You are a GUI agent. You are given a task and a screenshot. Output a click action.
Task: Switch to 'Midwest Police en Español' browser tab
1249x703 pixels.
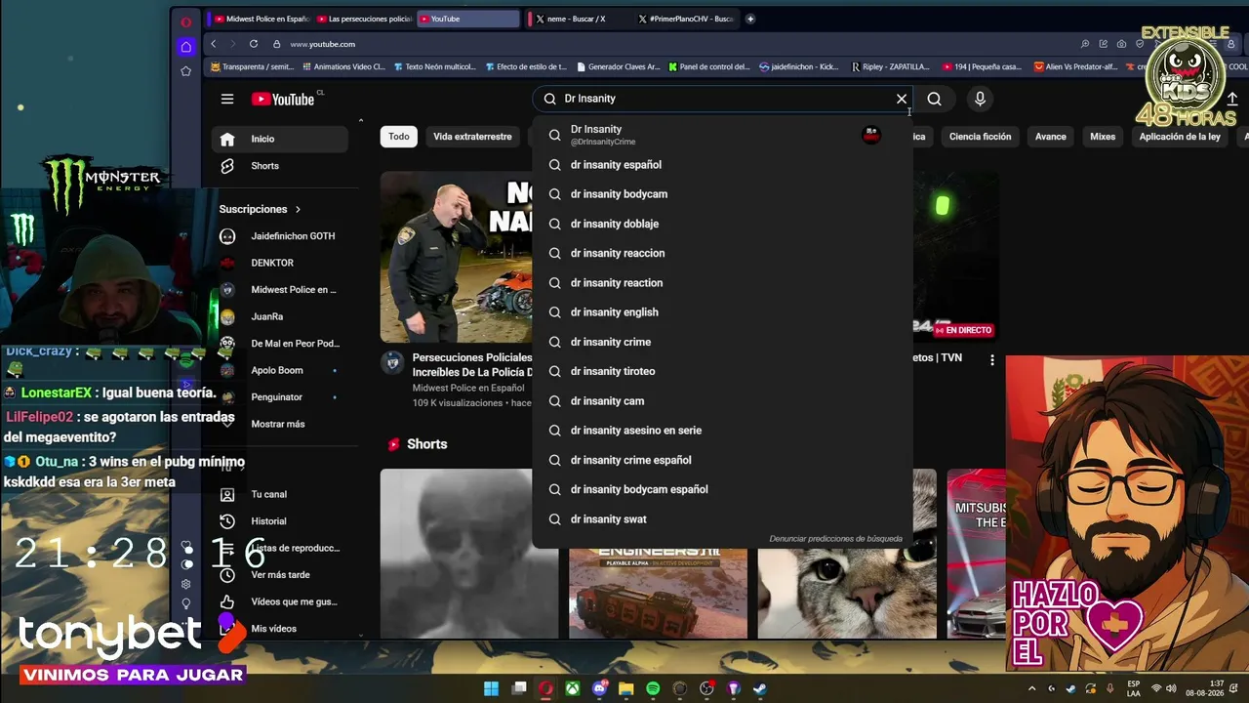pos(261,19)
